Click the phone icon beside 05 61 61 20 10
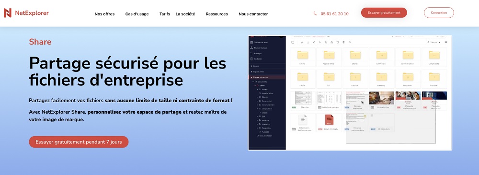The height and width of the screenshot is (175, 479). click(x=315, y=13)
